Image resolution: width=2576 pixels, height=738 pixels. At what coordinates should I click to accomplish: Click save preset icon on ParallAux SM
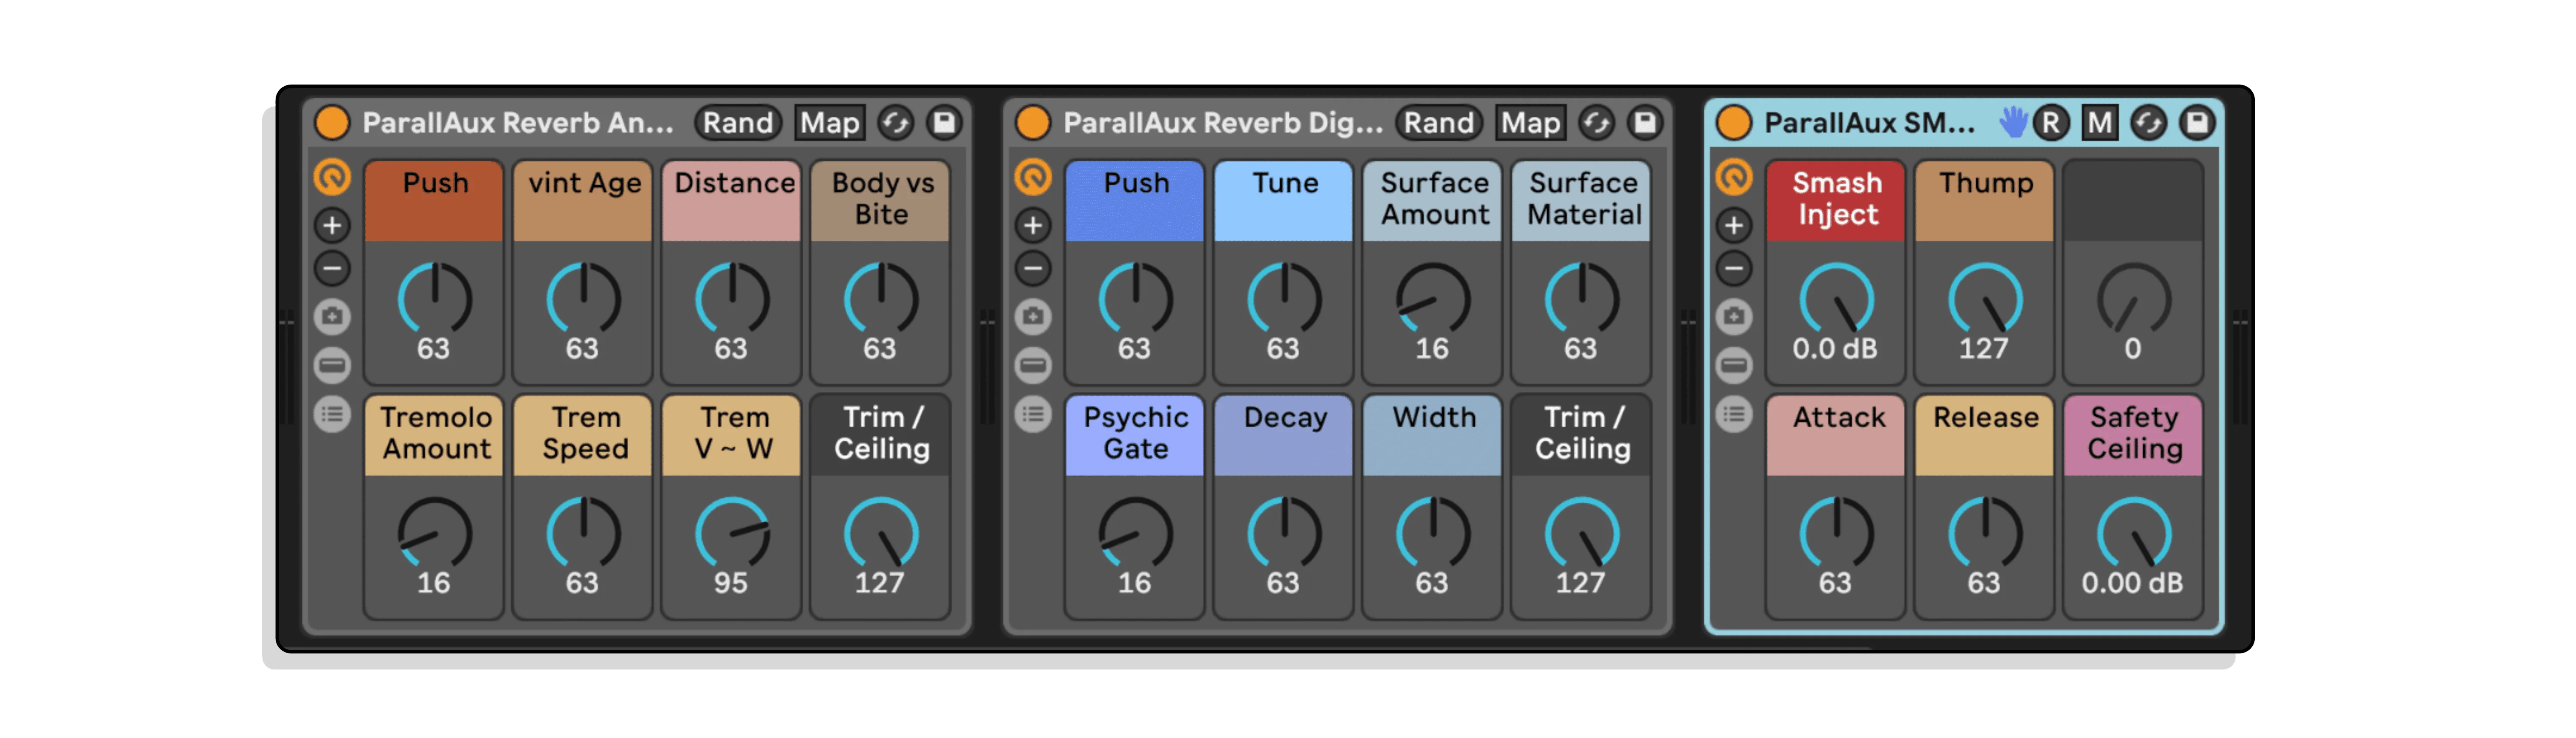point(2197,123)
